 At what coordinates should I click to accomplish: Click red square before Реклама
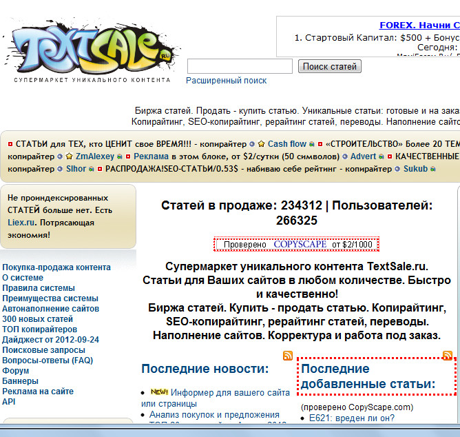click(x=128, y=156)
